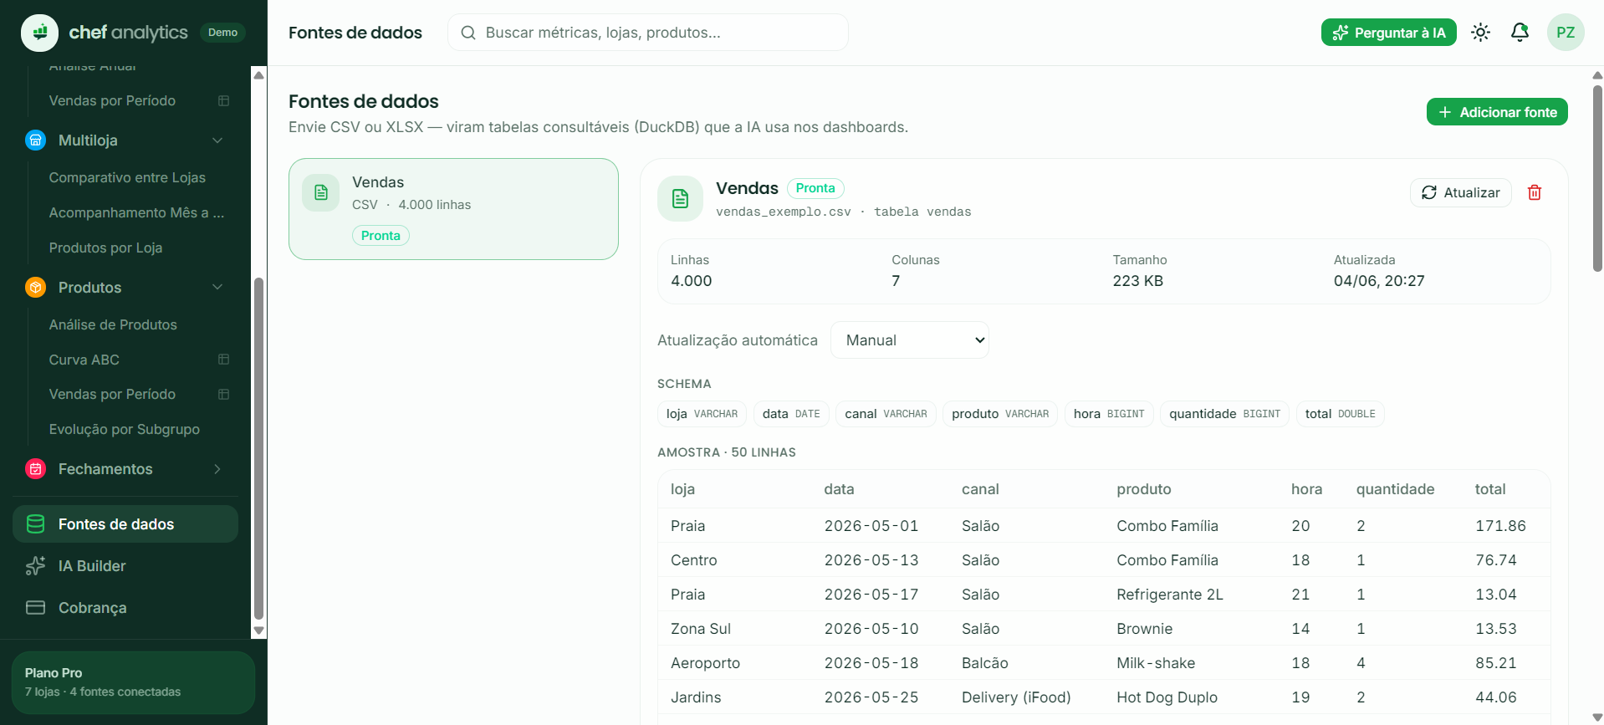The image size is (1604, 725).
Task: Click the orange Produtos box icon
Action: [35, 288]
